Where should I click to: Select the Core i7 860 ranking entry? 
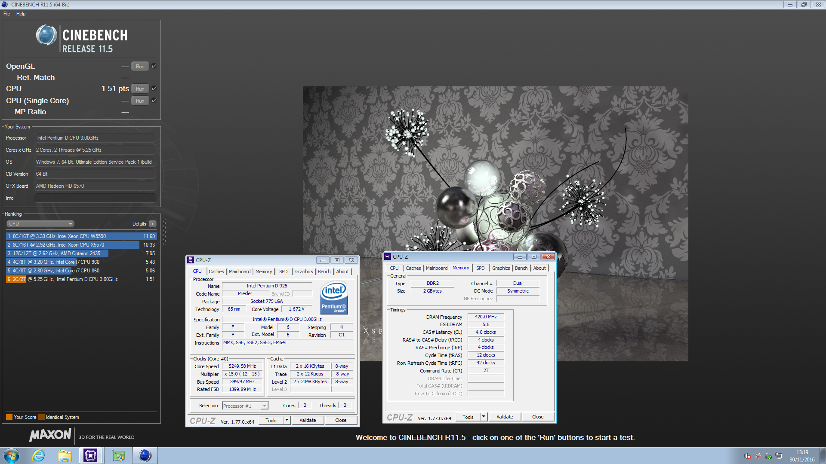(81, 271)
